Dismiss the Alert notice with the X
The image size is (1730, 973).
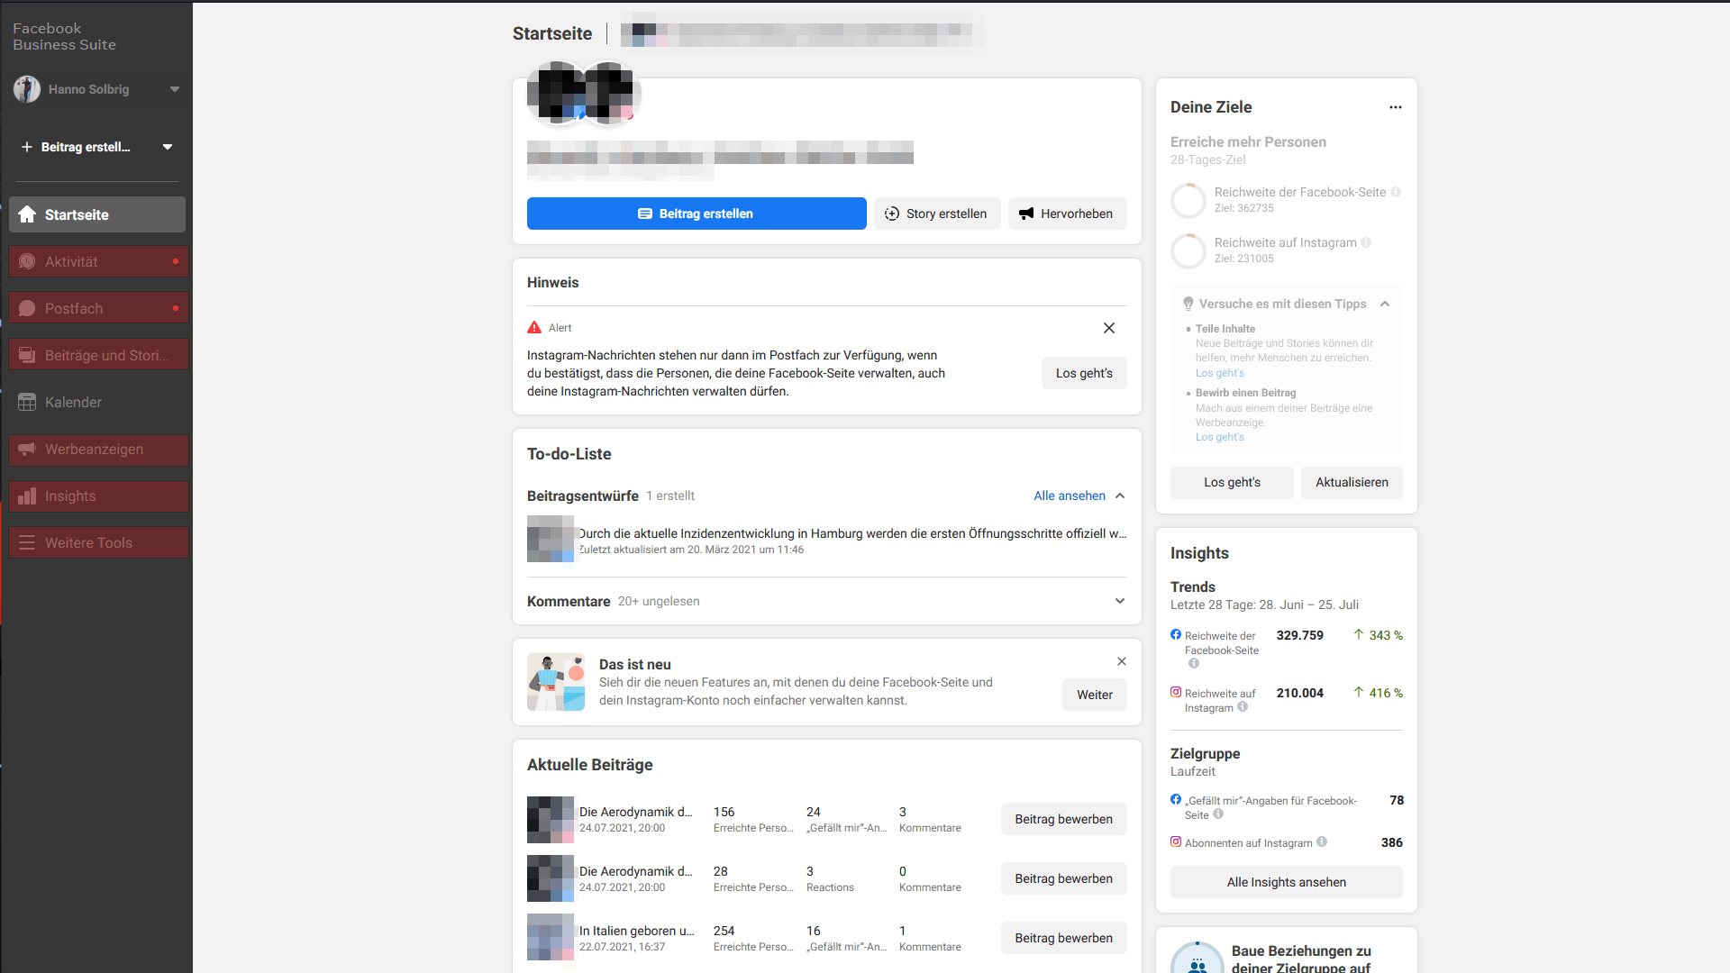(1108, 328)
